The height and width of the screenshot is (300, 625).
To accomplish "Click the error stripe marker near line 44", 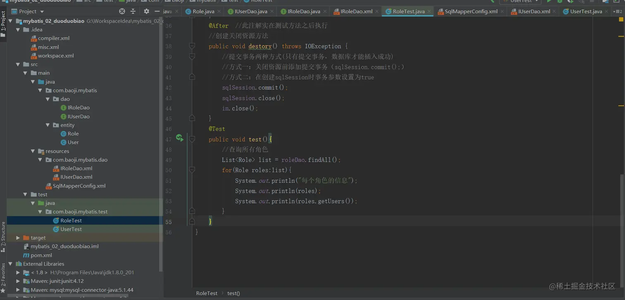I will point(621,106).
